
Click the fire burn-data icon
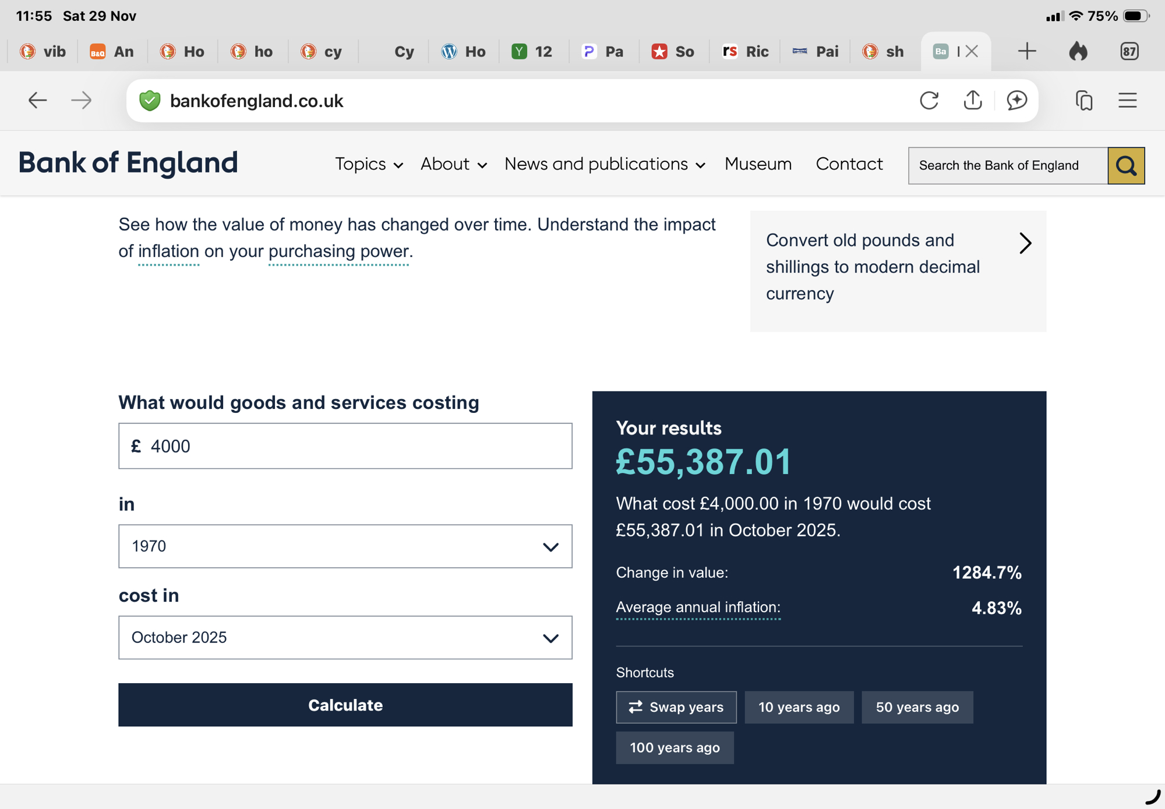[x=1078, y=51]
